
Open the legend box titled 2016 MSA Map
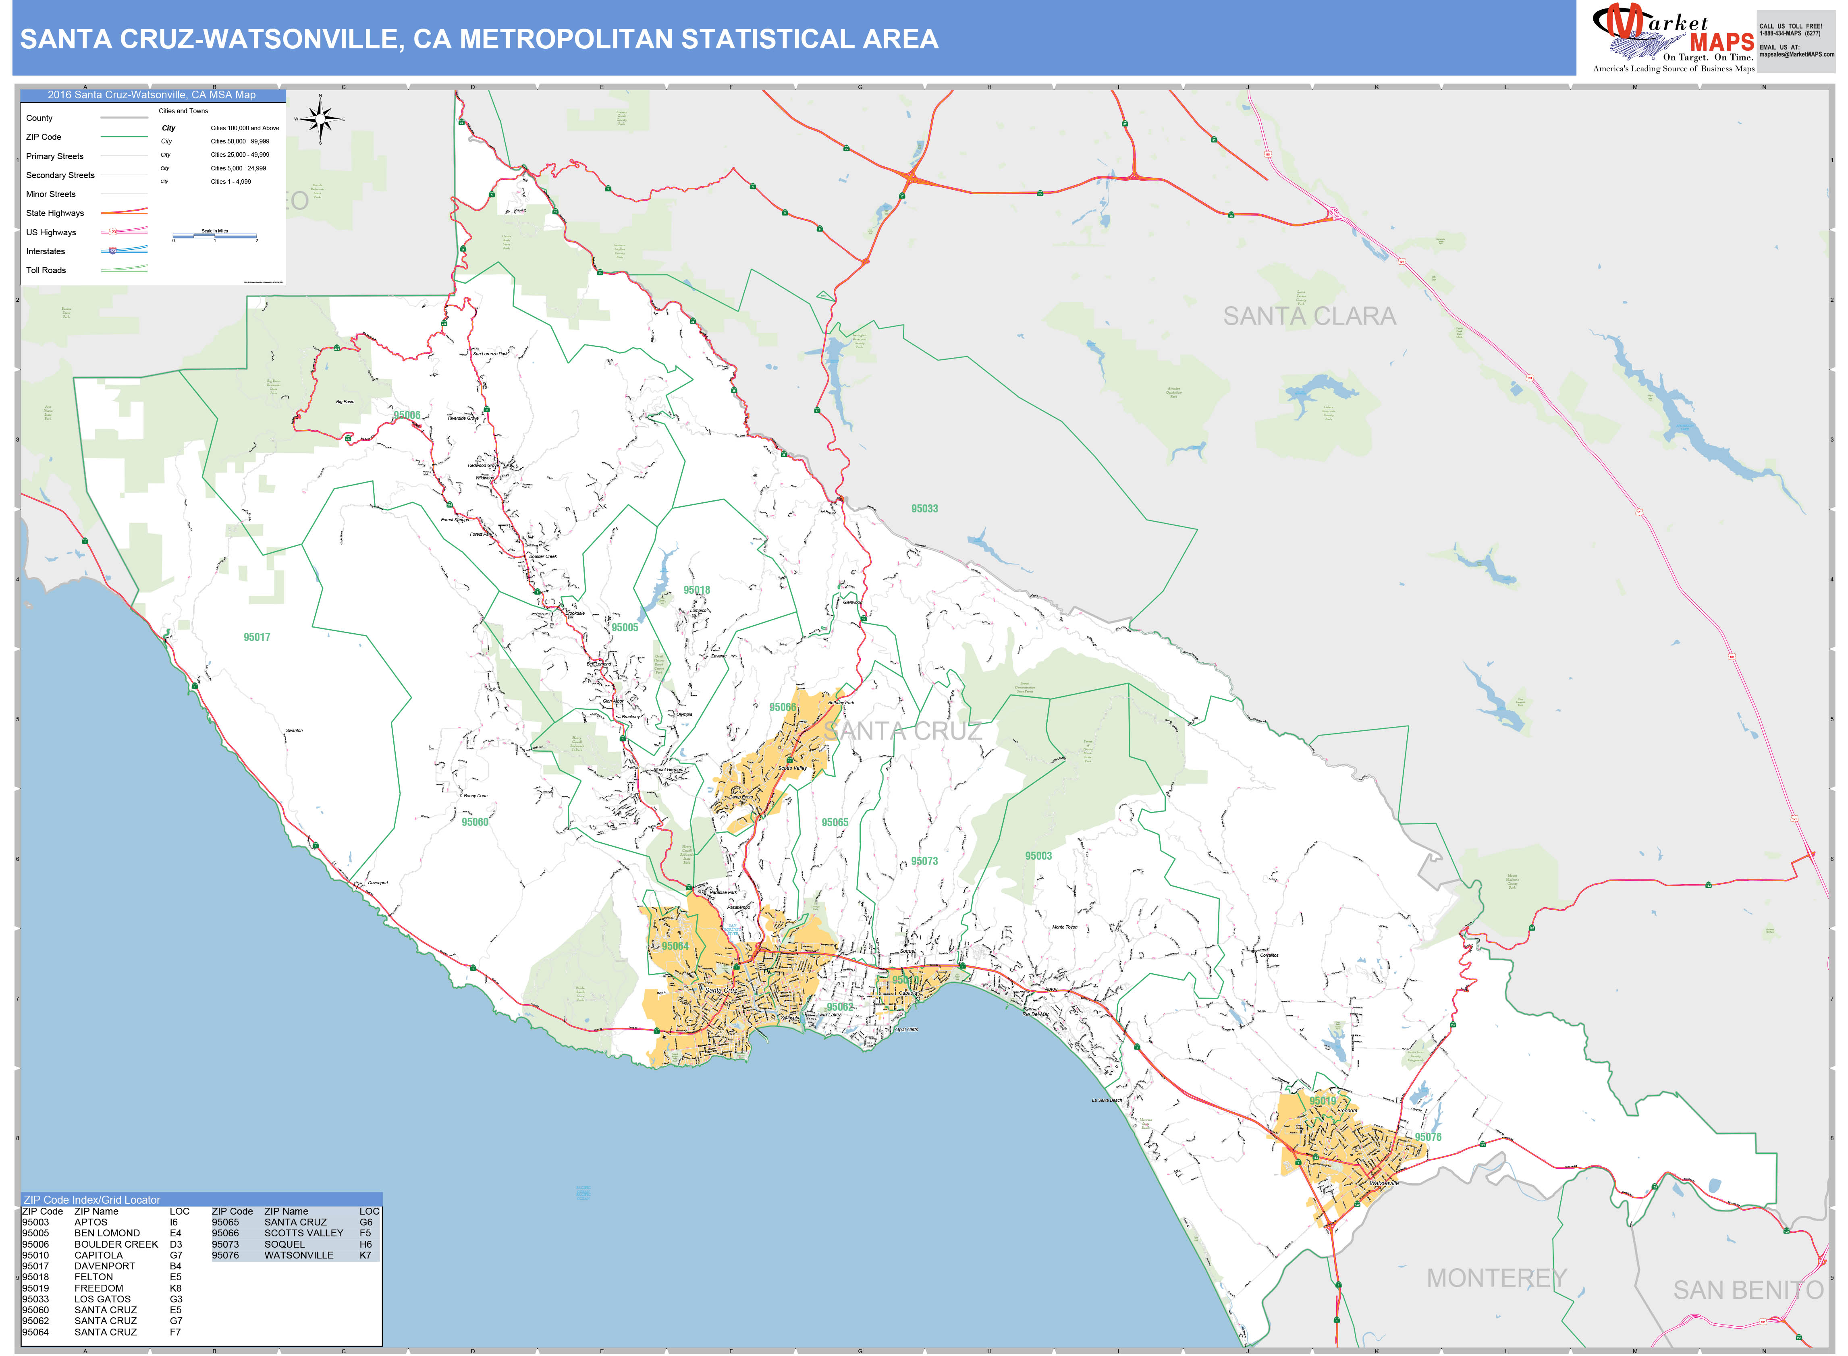tap(153, 94)
